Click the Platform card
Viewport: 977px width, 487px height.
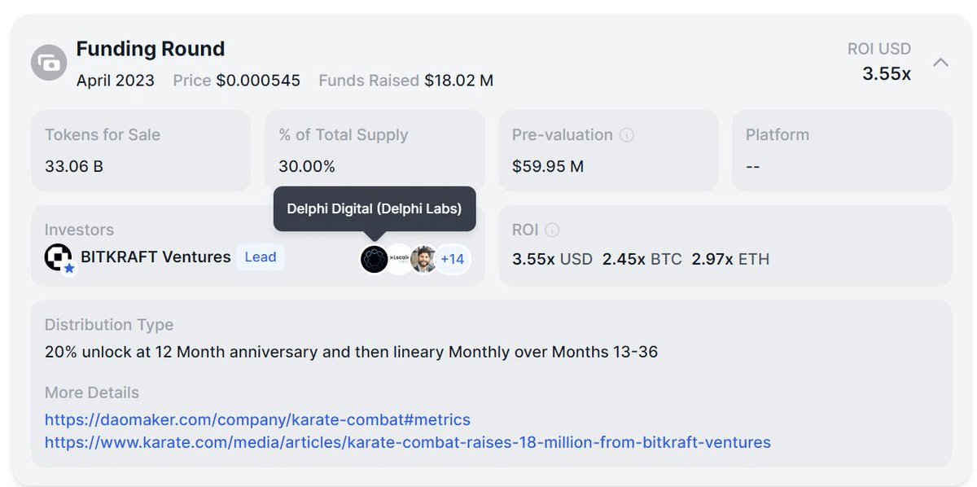[x=841, y=151]
